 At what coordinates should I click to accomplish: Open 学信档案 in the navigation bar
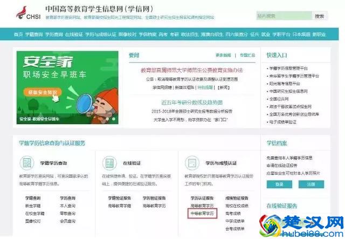pos(147,35)
